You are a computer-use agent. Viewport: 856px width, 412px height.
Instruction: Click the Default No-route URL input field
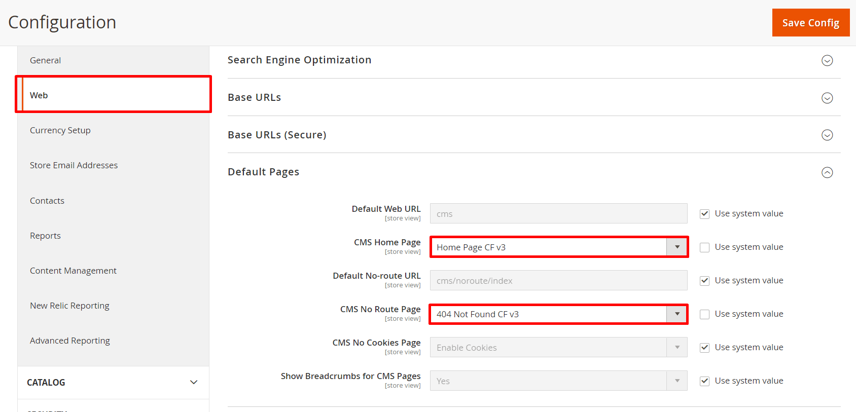click(x=558, y=281)
